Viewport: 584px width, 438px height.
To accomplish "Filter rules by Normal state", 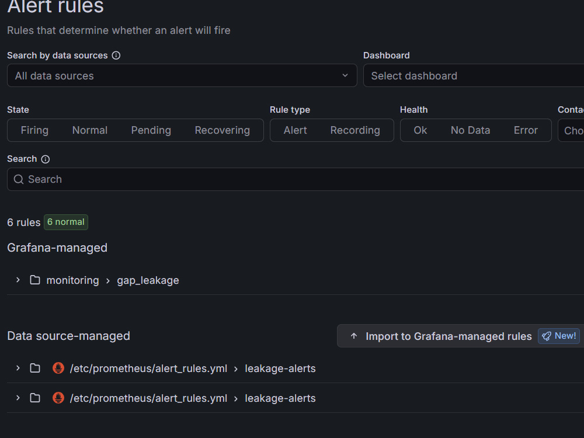I will 90,130.
